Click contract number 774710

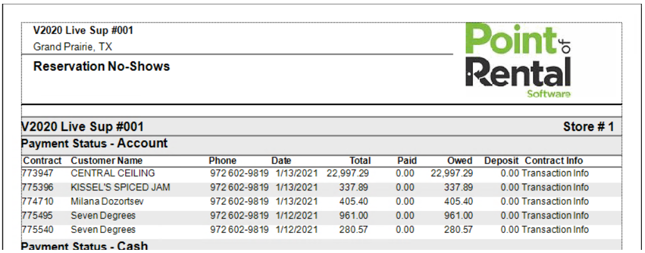(x=36, y=202)
